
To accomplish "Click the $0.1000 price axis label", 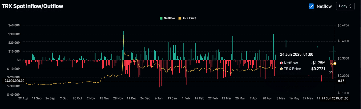I will (343, 93).
